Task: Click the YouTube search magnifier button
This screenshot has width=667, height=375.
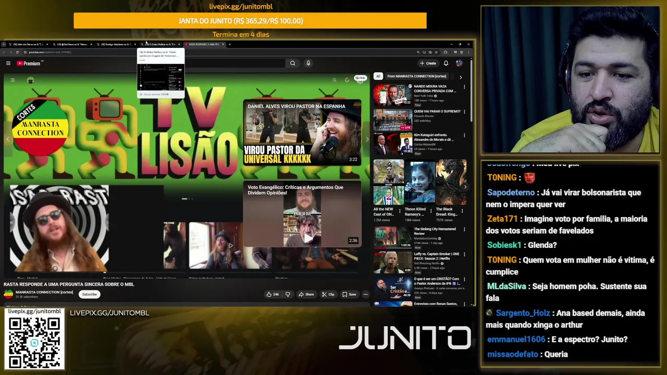Action: (x=293, y=63)
